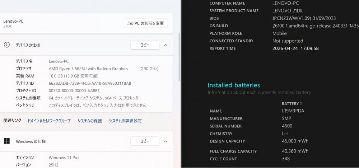The image size is (359, 168).
Task: Copy the device specifications
Action: click(145, 45)
